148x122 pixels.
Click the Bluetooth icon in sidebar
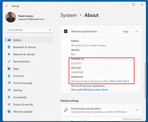click(9, 47)
